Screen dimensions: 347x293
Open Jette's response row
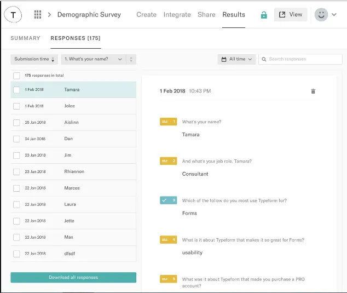click(x=73, y=221)
